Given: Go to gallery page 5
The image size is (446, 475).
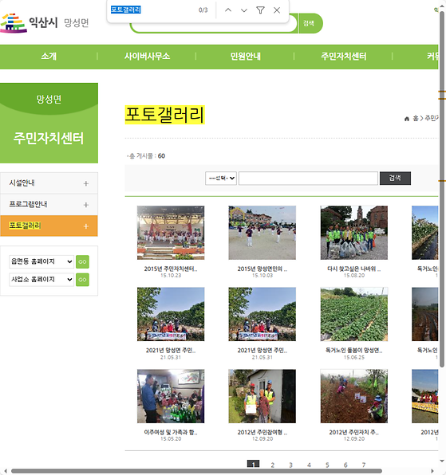Looking at the screenshot, I should [x=327, y=465].
